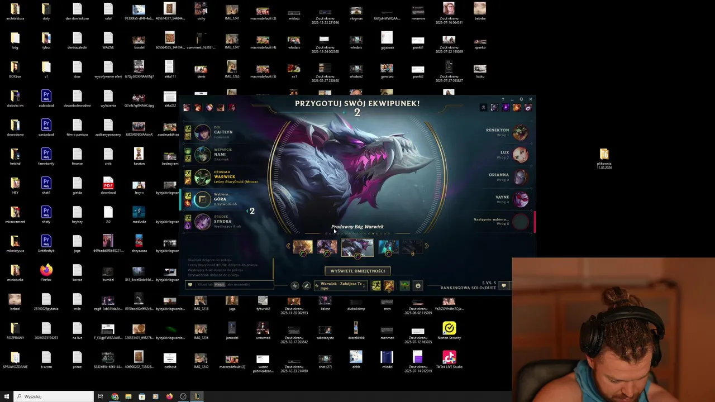715x402 pixels.
Task: Select architektura folder on desktop
Action: 15,12
